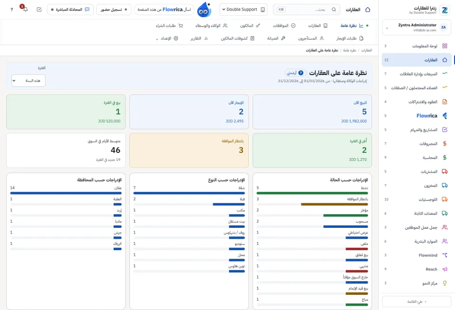Screen dimensions: 455x310
Task: Open the notifications bell icon
Action: pyautogui.click(x=25, y=9)
